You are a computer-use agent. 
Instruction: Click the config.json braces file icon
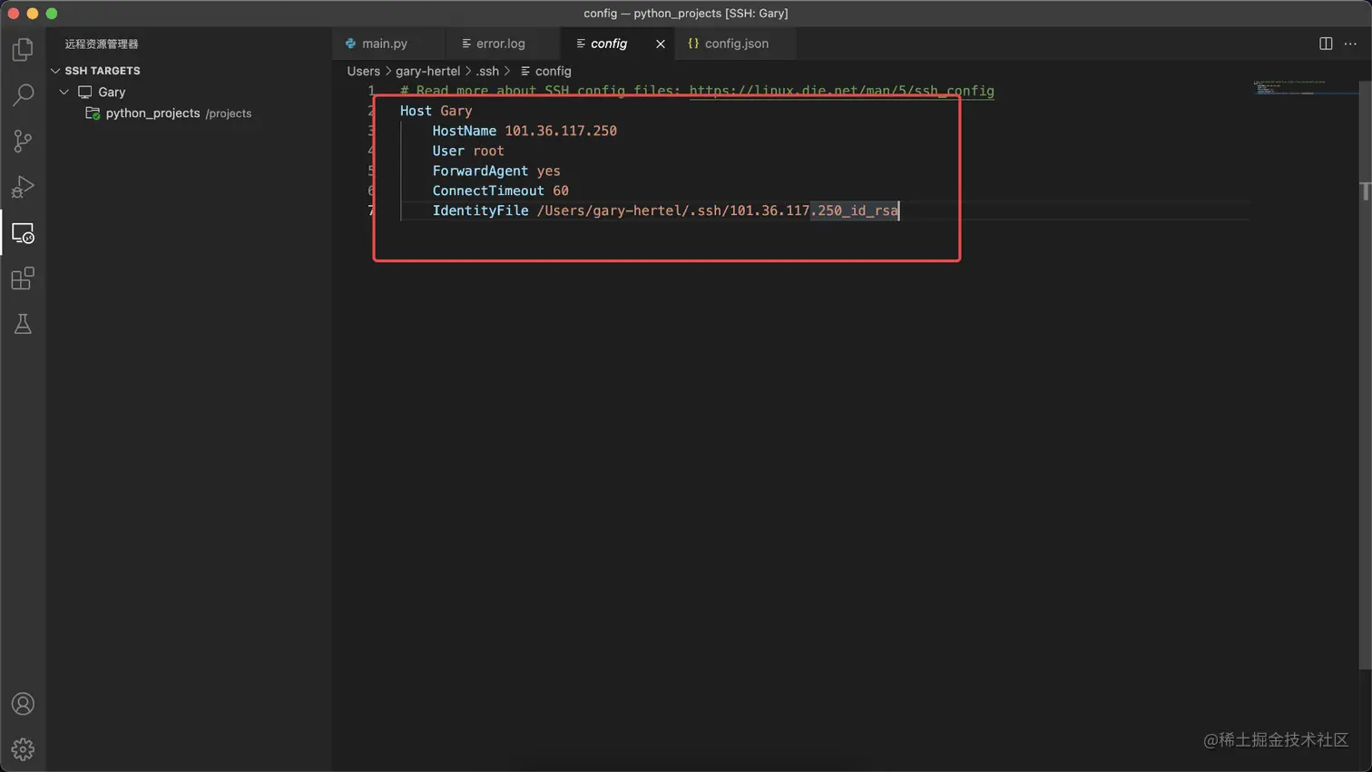pyautogui.click(x=693, y=44)
